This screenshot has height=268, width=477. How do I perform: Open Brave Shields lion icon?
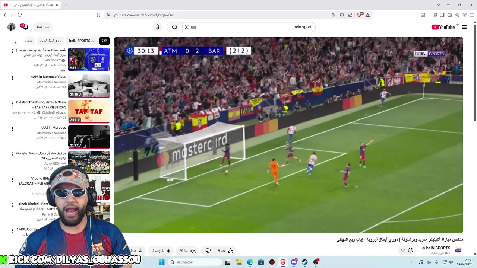(x=360, y=15)
